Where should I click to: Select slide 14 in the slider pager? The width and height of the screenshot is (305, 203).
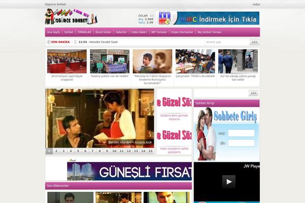pyautogui.click(x=143, y=151)
